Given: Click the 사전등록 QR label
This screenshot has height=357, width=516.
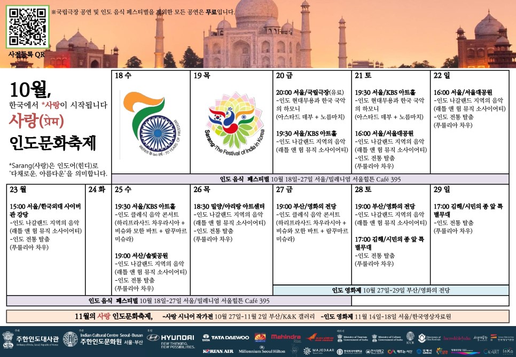Looking at the screenshot, I should [27, 54].
